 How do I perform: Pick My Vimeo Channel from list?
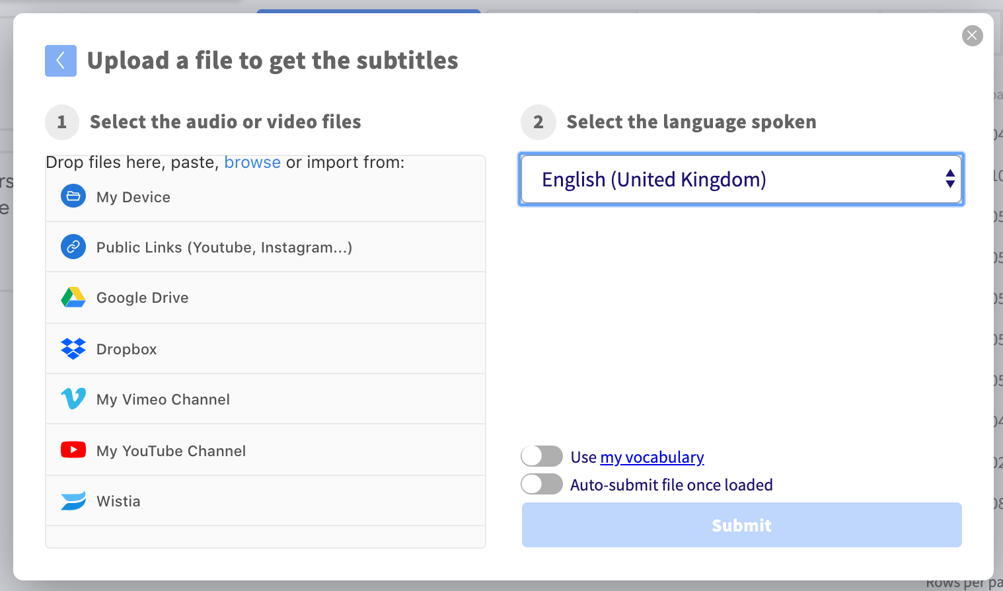click(163, 399)
